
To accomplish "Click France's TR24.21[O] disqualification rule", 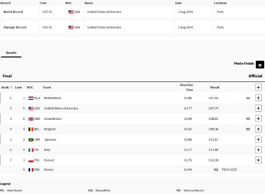I will [x=229, y=170].
